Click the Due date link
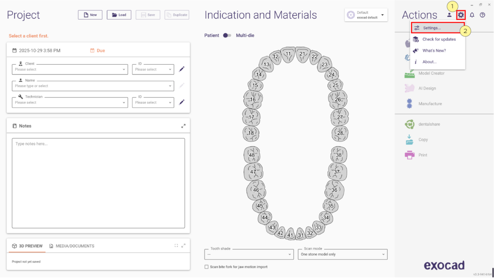Image resolution: width=494 pixels, height=278 pixels. 101,50
